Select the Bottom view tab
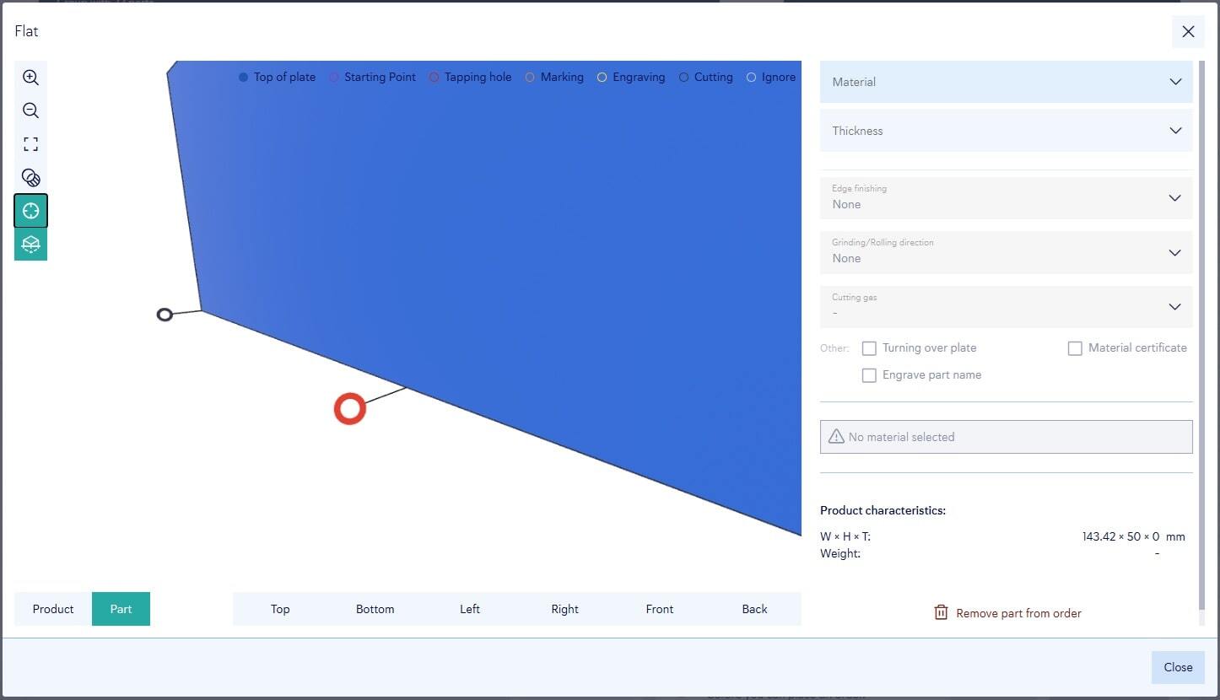Screen dimensions: 1220x700 click(375, 609)
